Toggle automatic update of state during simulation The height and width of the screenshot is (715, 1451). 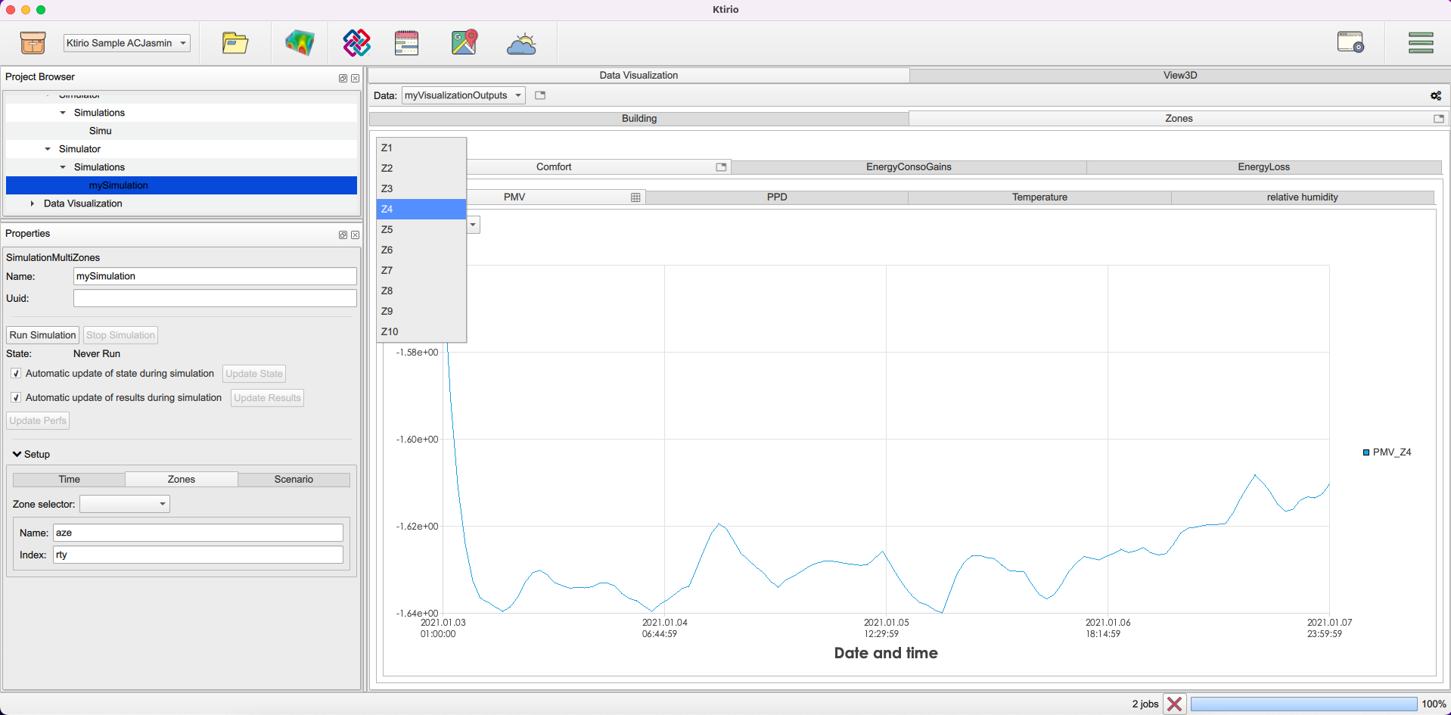pyautogui.click(x=16, y=374)
